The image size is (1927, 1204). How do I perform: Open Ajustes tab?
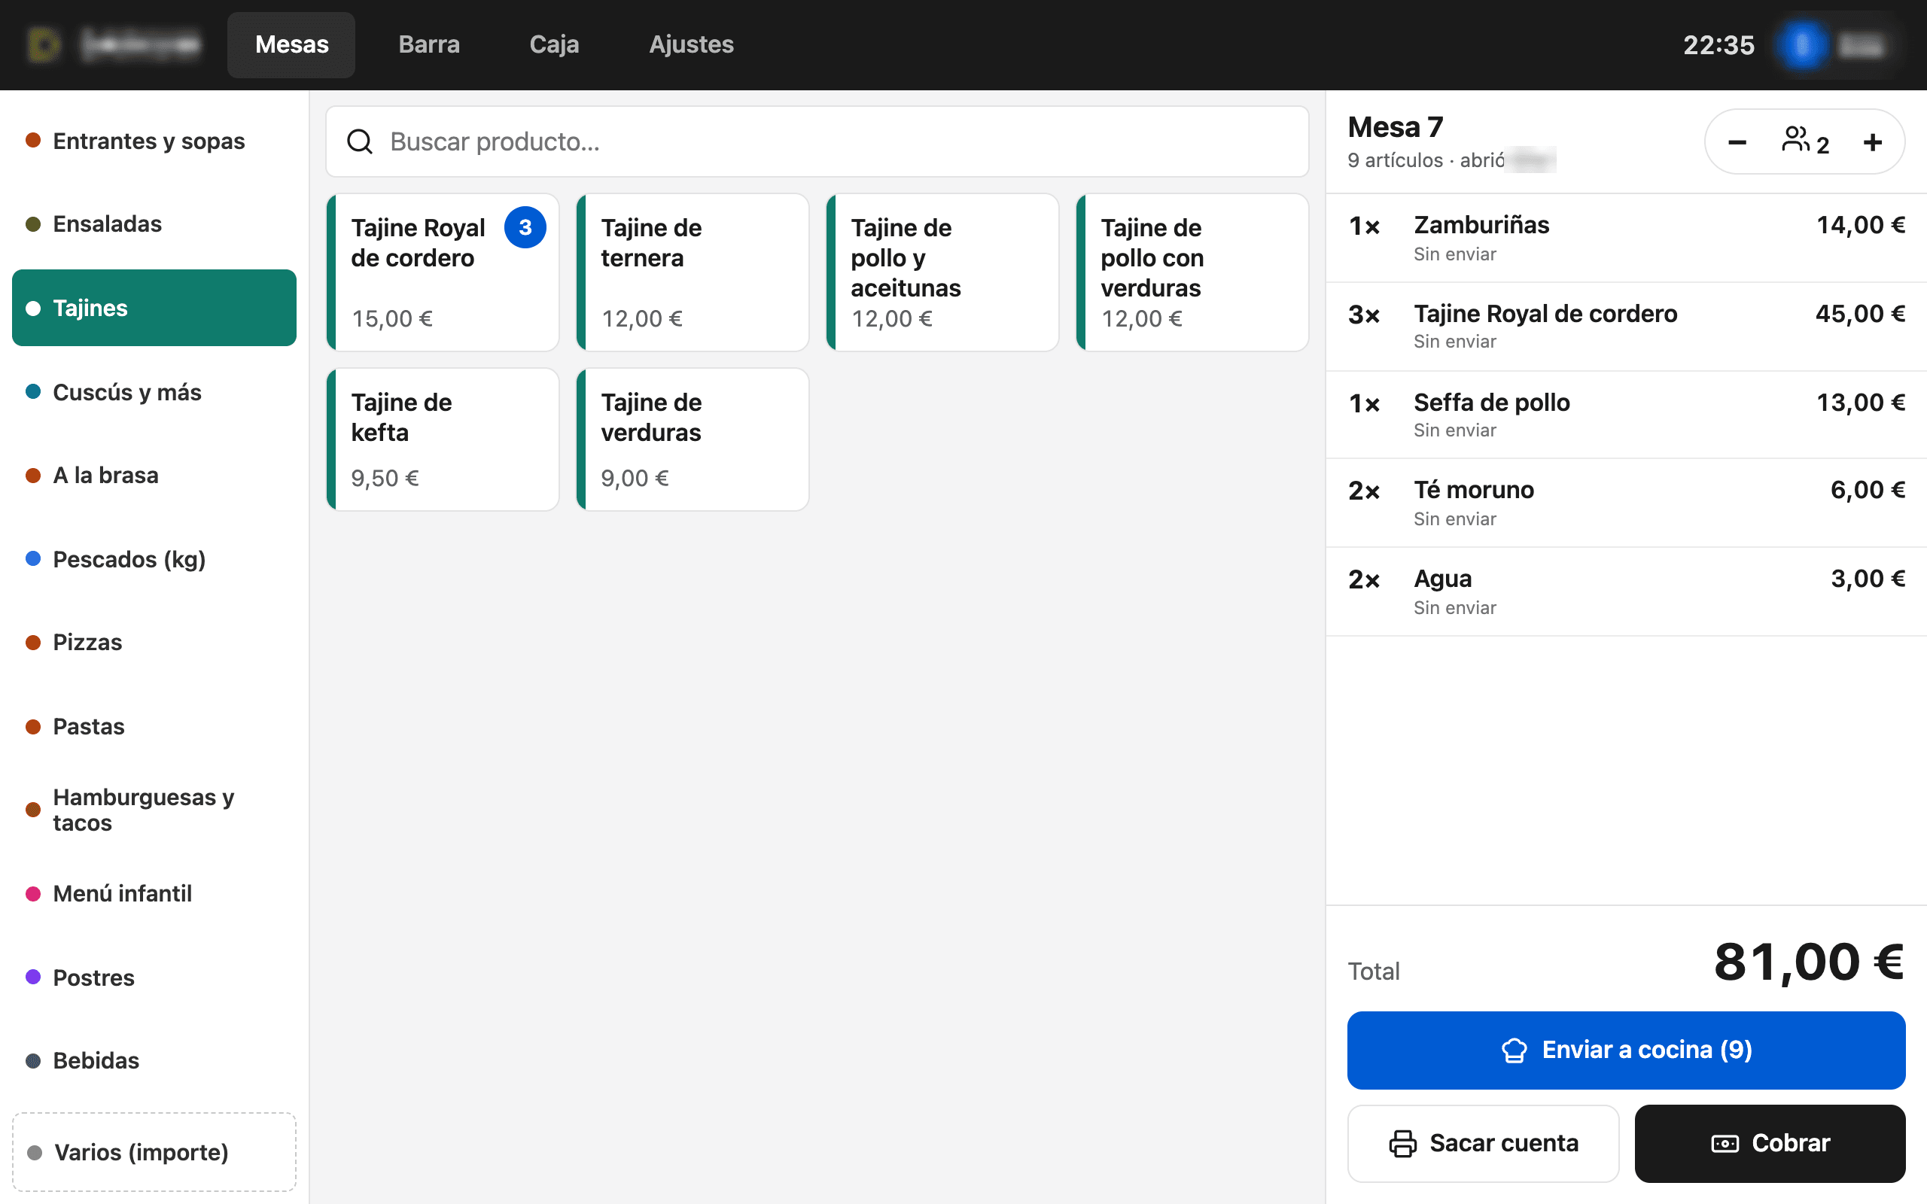pos(691,44)
